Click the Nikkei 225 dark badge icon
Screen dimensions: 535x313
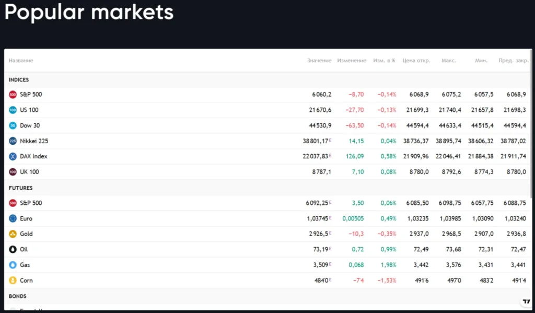coord(12,141)
